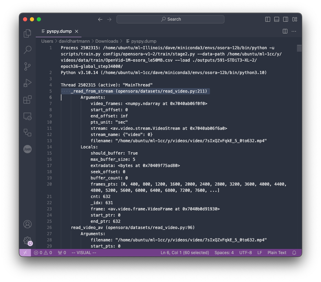Open the Json extension sidebar icon
The width and height of the screenshot is (321, 282).
[27, 149]
